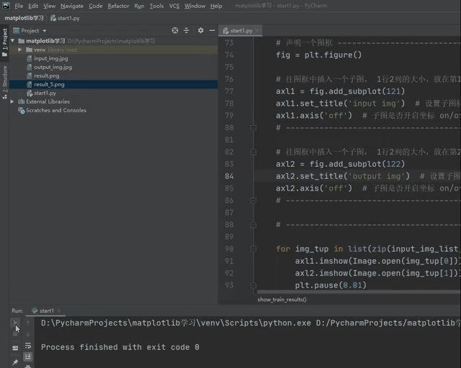
Task: Fold the for loop at line 90
Action: coord(253,249)
